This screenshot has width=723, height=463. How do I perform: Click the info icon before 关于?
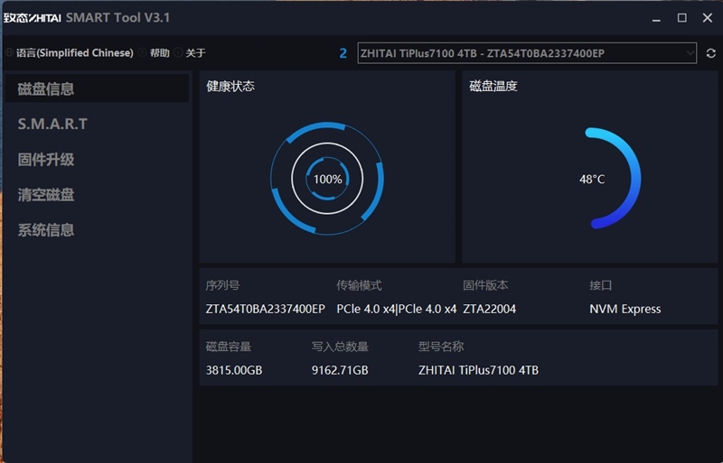(178, 53)
